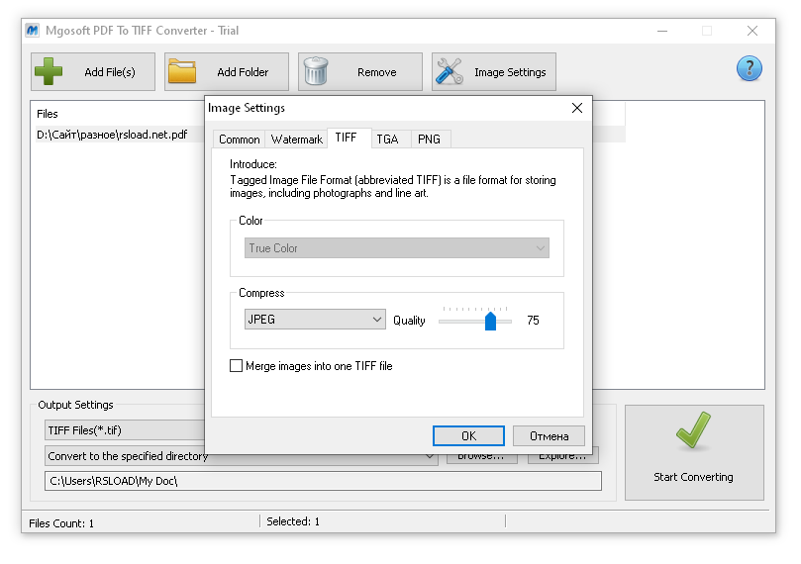Screen dimensions: 801x564
Task: Switch to the Common tab
Action: pyautogui.click(x=239, y=140)
